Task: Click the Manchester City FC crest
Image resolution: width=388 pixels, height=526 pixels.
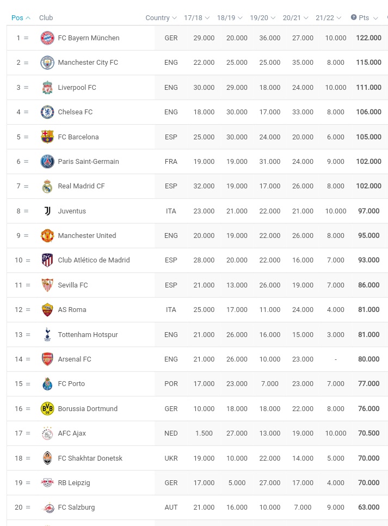Action: point(47,63)
